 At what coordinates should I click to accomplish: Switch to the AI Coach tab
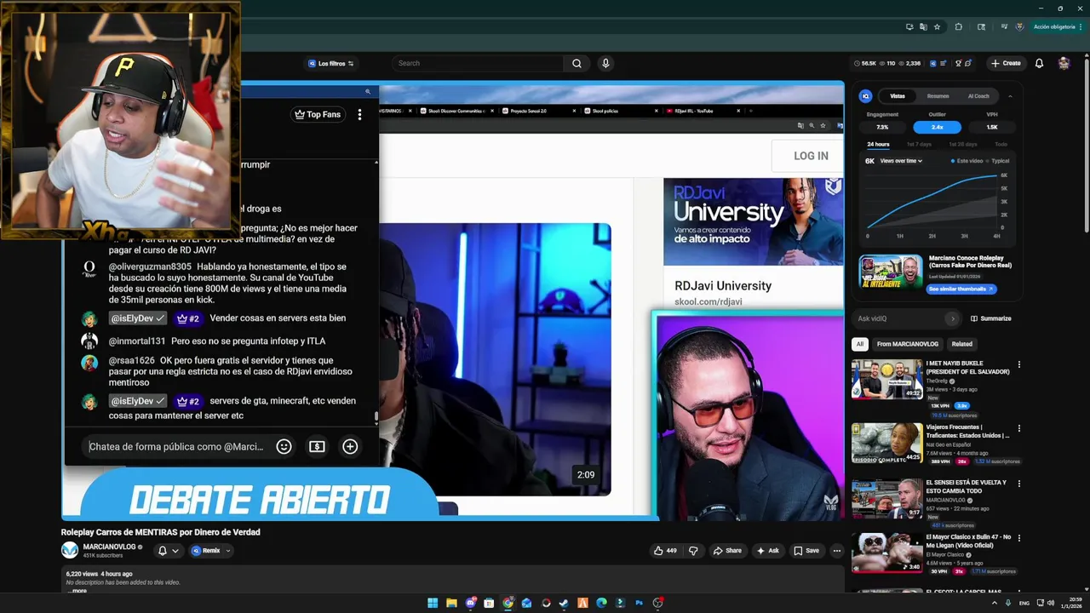[978, 96]
